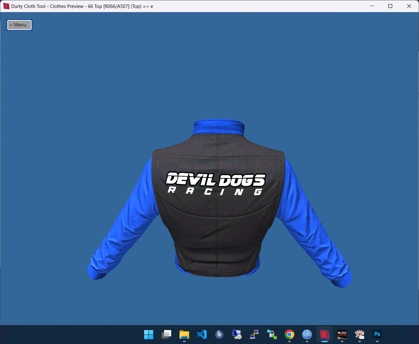Close the Clothes Preview window

(409, 6)
